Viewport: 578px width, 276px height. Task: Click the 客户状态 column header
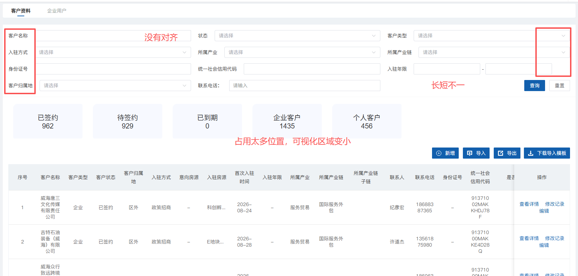(106, 177)
